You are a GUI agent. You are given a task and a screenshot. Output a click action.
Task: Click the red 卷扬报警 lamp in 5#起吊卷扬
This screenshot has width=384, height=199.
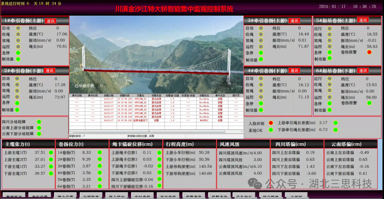pos(369,52)
